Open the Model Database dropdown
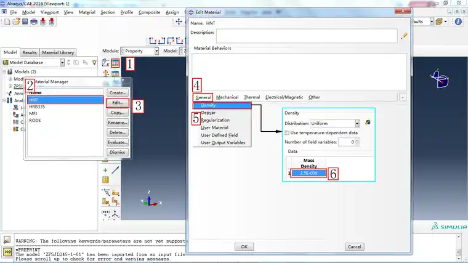 coord(33,62)
